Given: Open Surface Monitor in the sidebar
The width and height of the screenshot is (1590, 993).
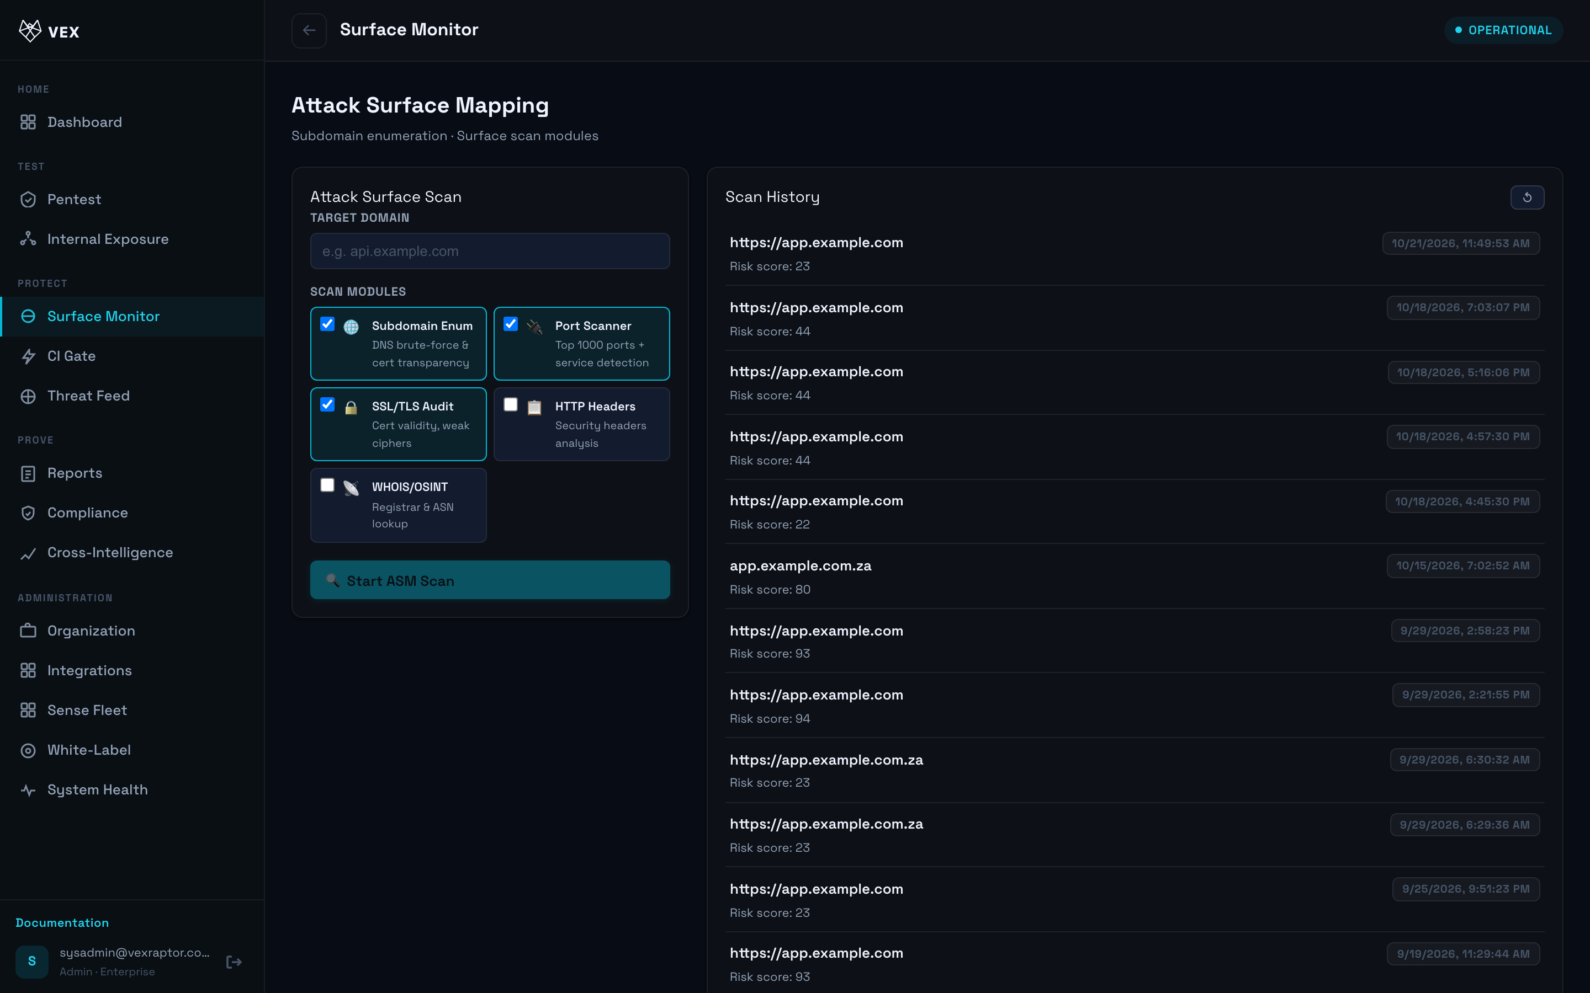Looking at the screenshot, I should (x=132, y=317).
